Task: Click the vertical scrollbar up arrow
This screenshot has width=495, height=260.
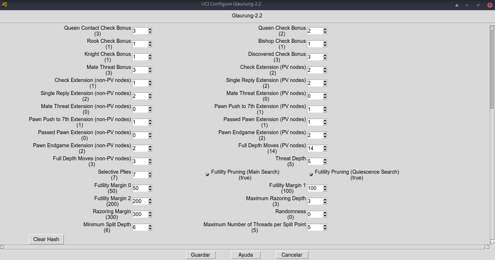Action: (x=492, y=27)
